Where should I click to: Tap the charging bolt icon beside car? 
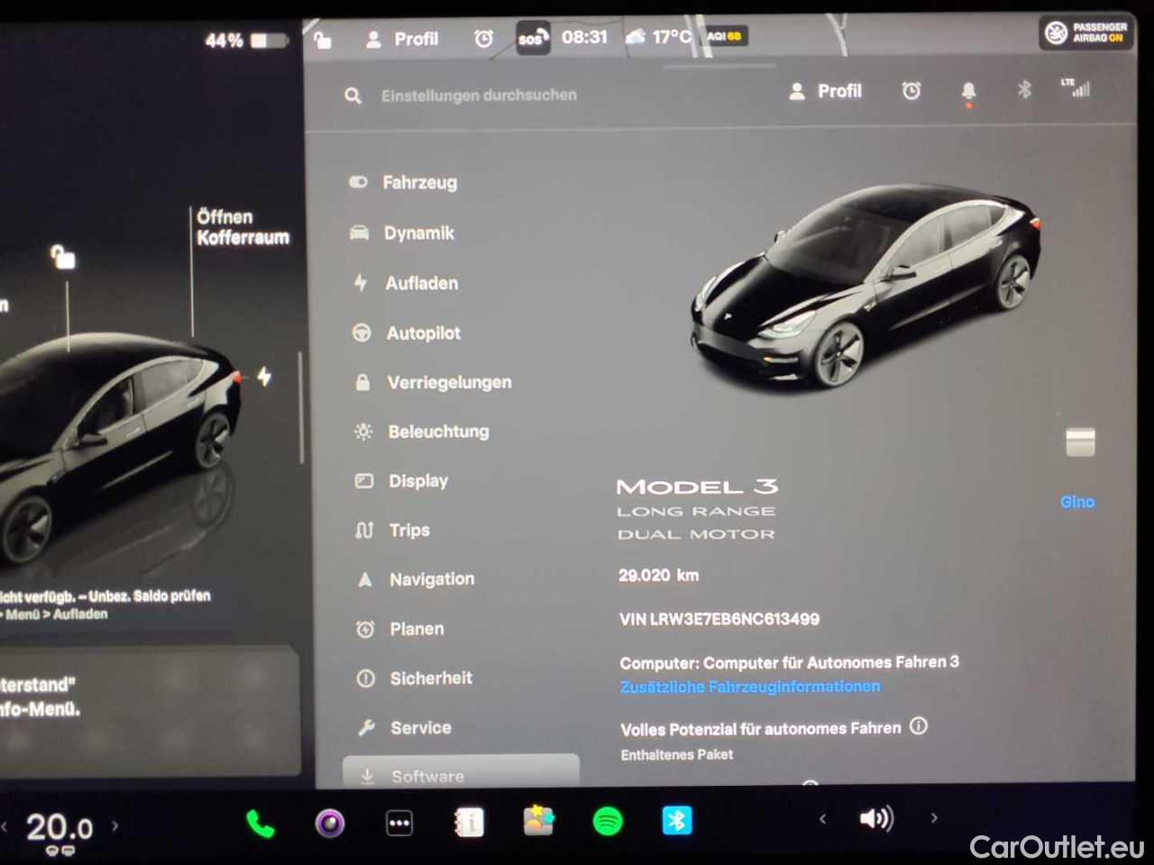pyautogui.click(x=264, y=376)
